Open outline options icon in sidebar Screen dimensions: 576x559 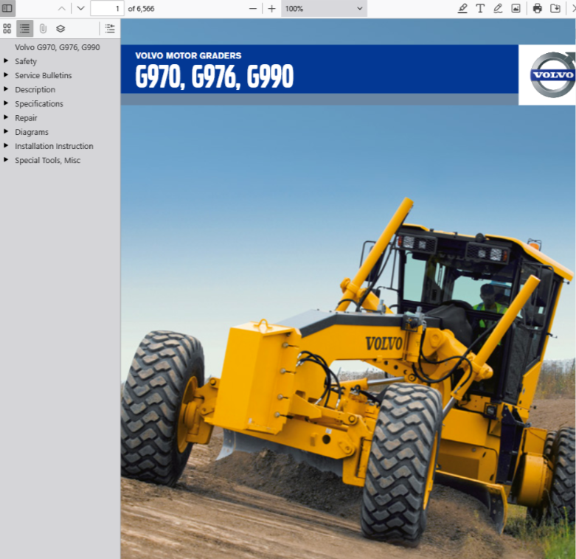click(x=110, y=29)
